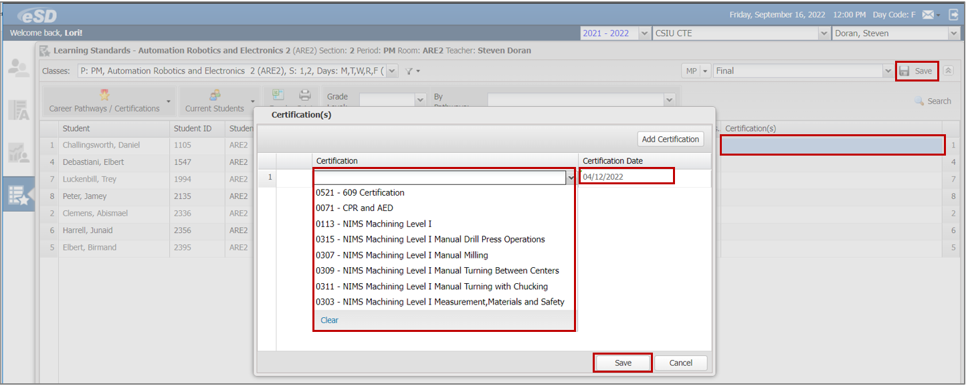The width and height of the screenshot is (966, 386).
Task: Click the Certification column header in the dialog
Action: tap(444, 161)
